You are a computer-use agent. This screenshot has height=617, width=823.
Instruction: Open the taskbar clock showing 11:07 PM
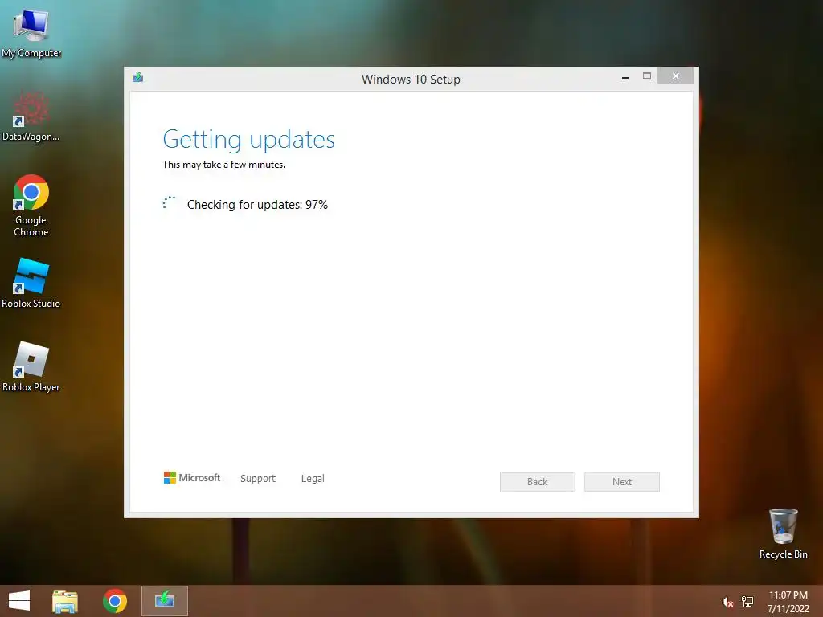click(x=788, y=602)
